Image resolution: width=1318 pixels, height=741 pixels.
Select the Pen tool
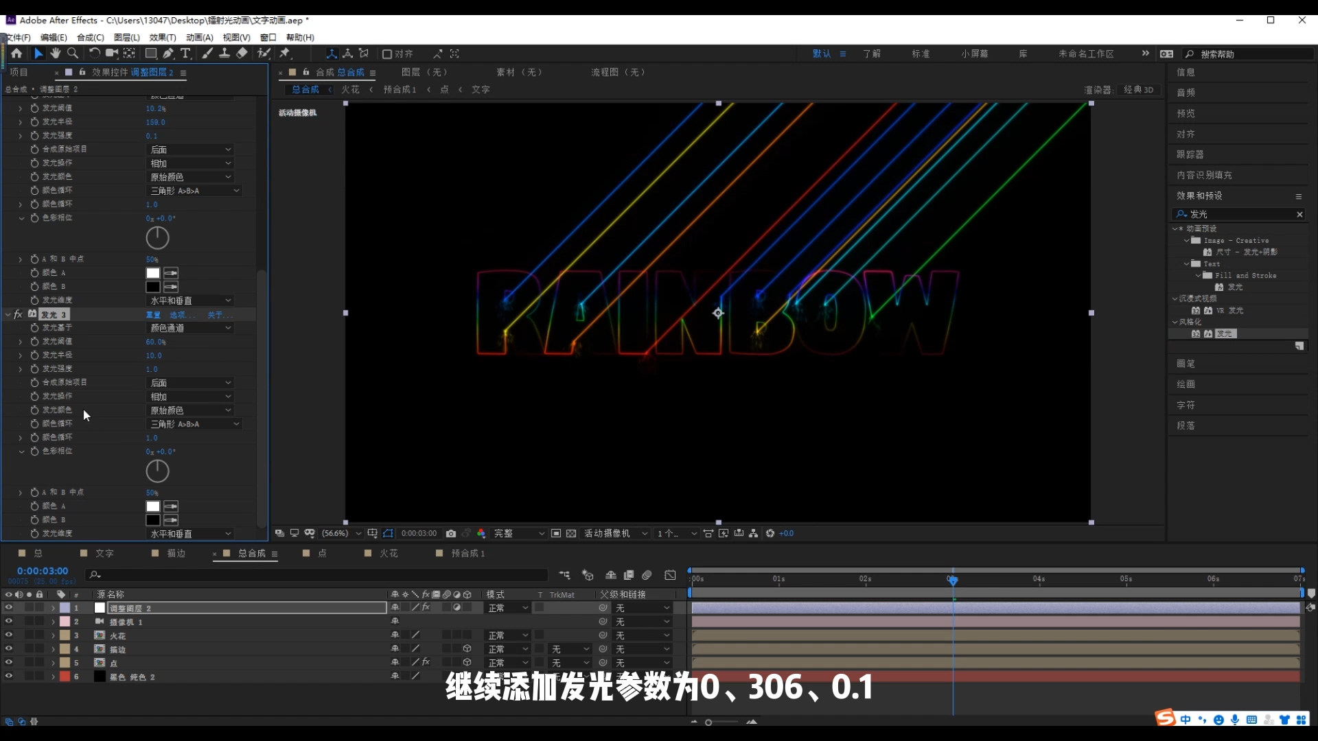coord(168,54)
